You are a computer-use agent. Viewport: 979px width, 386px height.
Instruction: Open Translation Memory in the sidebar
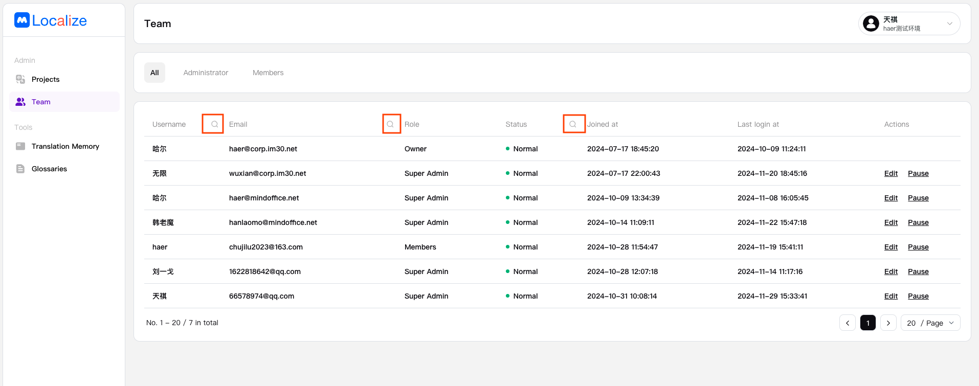point(65,146)
